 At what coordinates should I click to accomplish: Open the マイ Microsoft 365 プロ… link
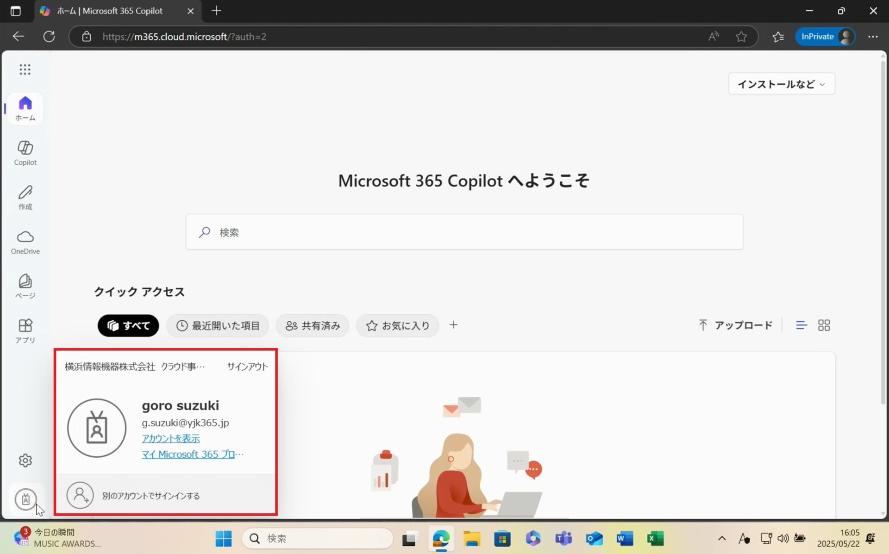tap(193, 454)
